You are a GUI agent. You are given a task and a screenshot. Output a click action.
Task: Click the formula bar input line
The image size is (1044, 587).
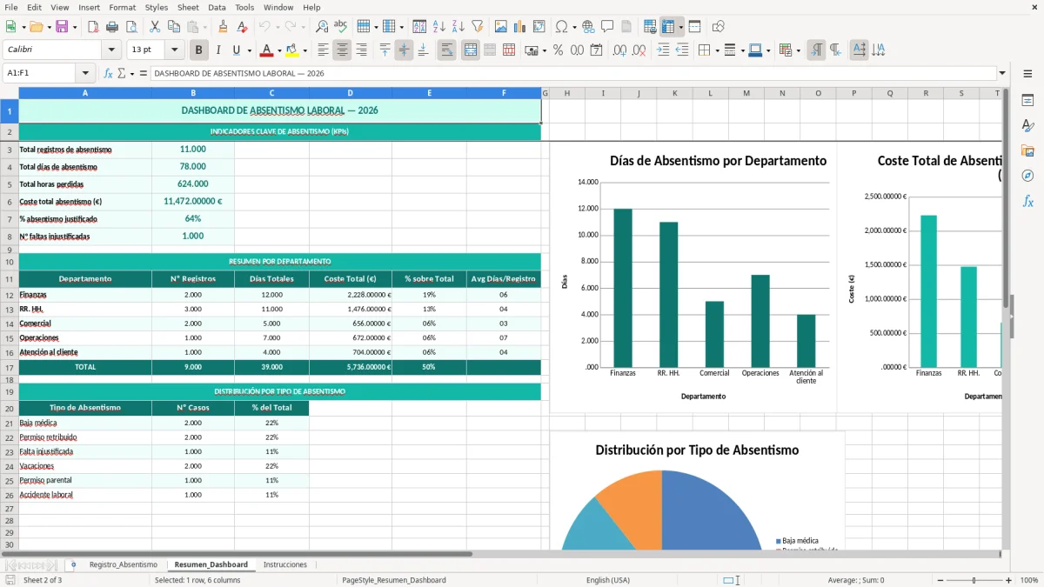click(572, 73)
